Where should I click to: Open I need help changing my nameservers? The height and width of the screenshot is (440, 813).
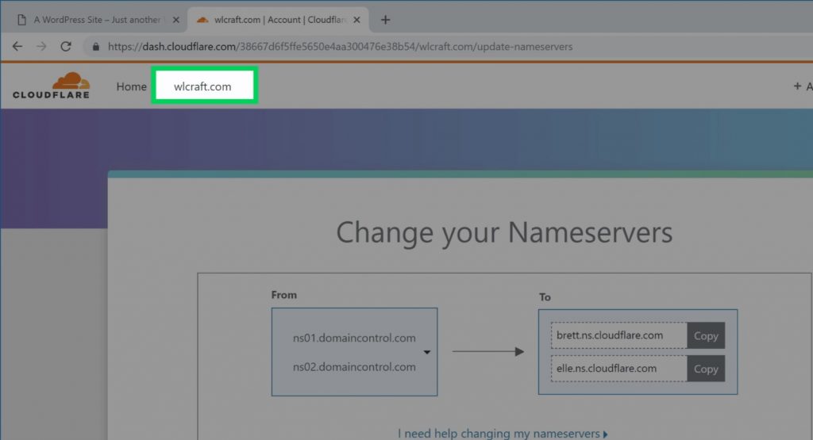(x=503, y=434)
